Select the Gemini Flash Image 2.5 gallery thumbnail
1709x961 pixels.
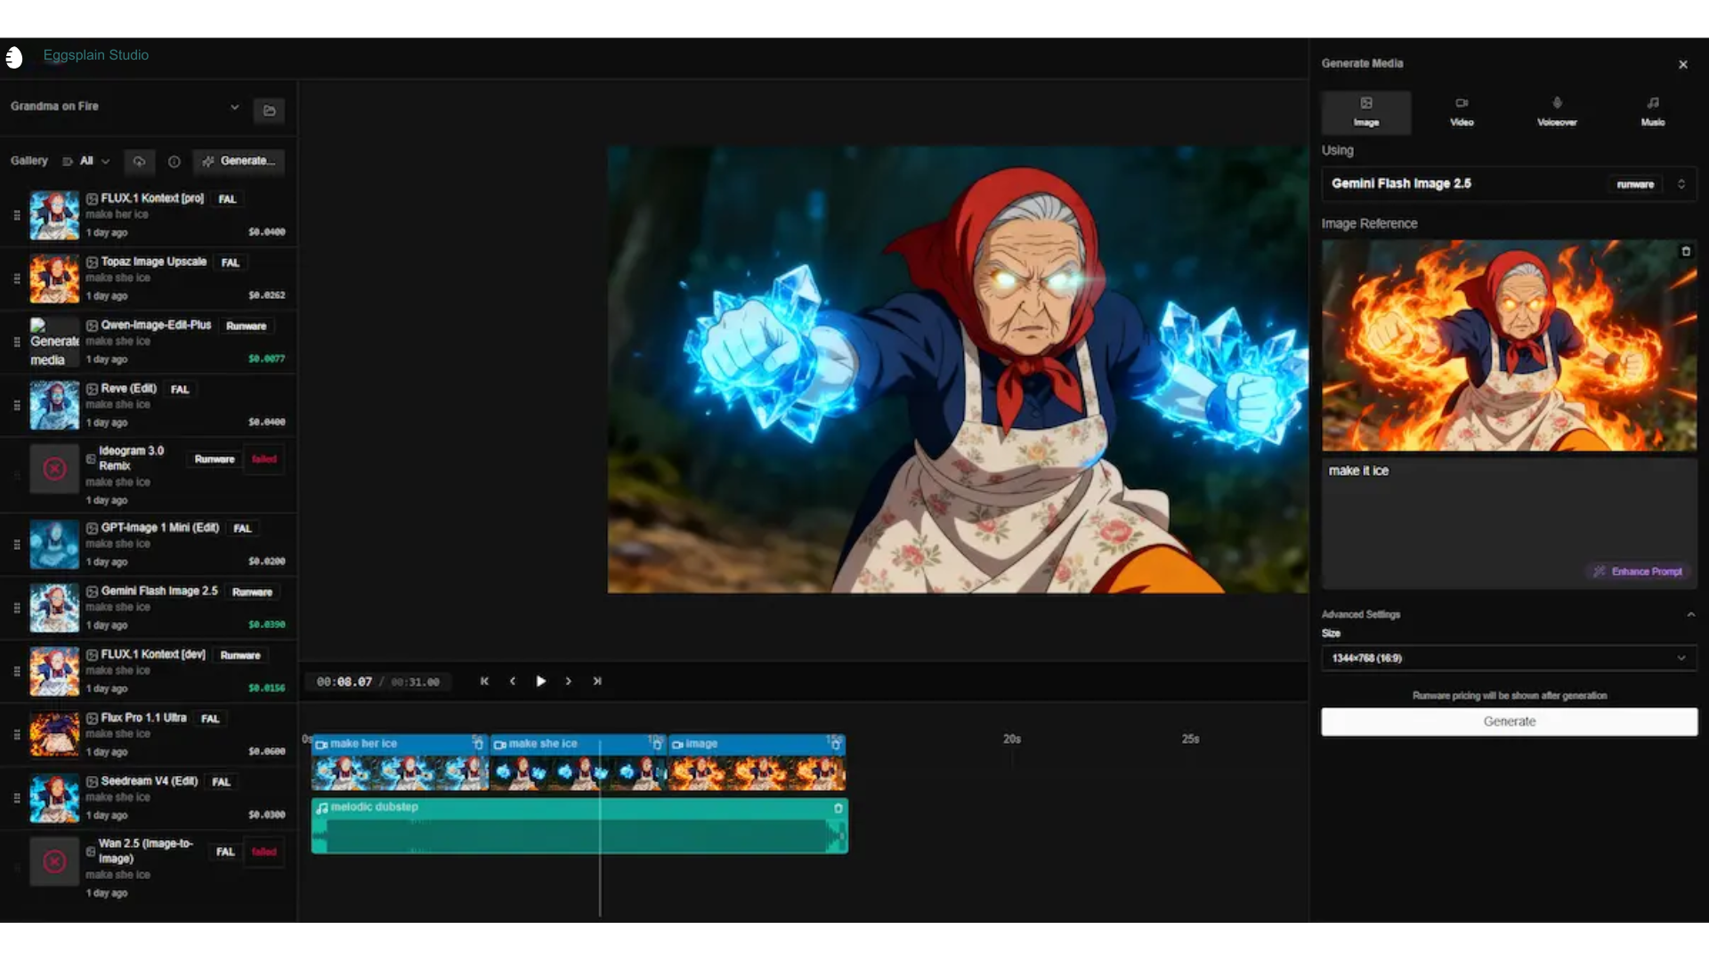pos(54,608)
